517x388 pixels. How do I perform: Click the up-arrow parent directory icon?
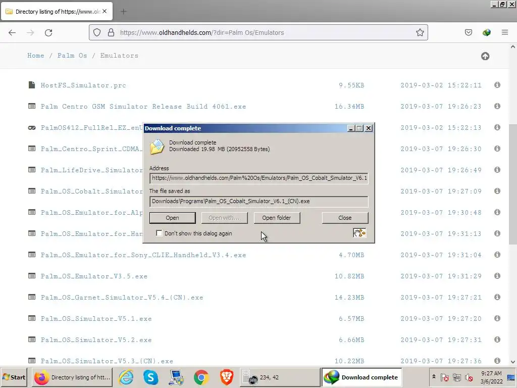click(485, 56)
